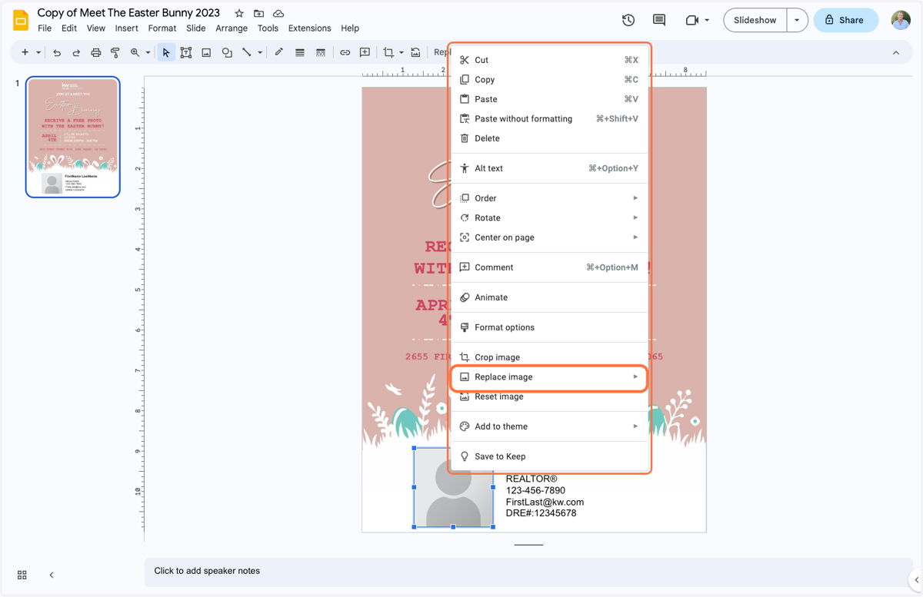The height and width of the screenshot is (597, 923).
Task: Open the Slide menu
Action: coord(196,28)
